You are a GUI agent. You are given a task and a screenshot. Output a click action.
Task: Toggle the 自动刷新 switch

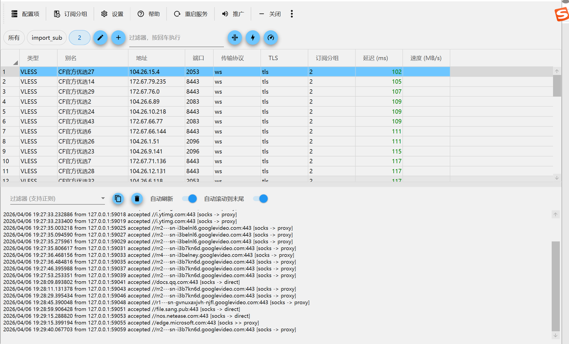(190, 199)
